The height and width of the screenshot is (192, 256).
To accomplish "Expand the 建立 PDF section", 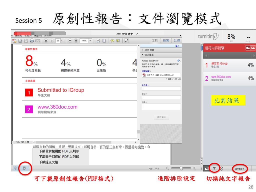I will tap(161, 50).
